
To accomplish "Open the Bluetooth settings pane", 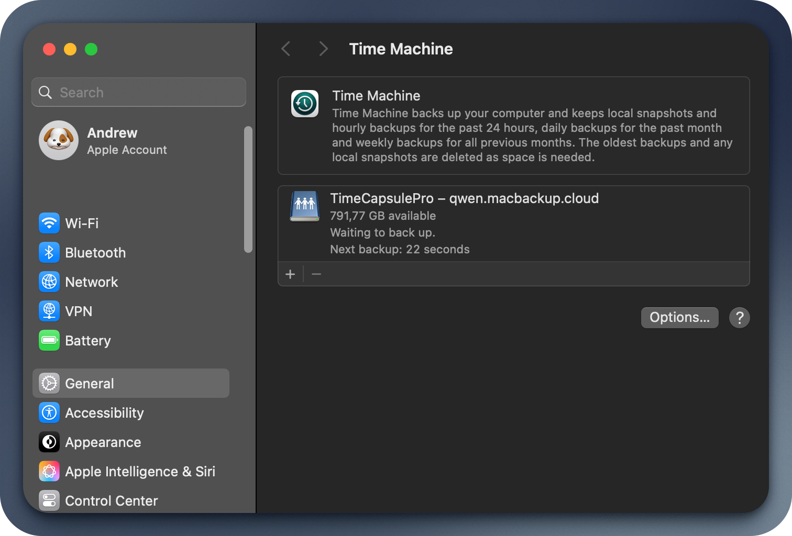I will pos(131,253).
